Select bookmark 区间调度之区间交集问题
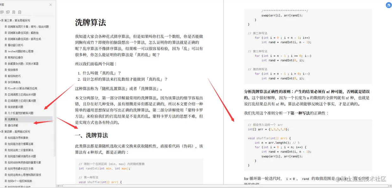The width and height of the screenshot is (392, 188). tap(22, 101)
